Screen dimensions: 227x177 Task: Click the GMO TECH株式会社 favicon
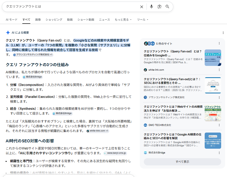point(145,125)
